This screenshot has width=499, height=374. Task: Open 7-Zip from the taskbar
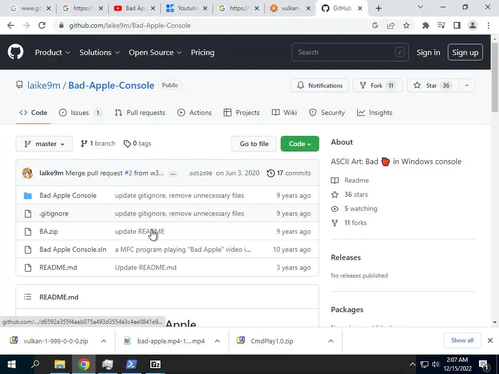coord(155,364)
